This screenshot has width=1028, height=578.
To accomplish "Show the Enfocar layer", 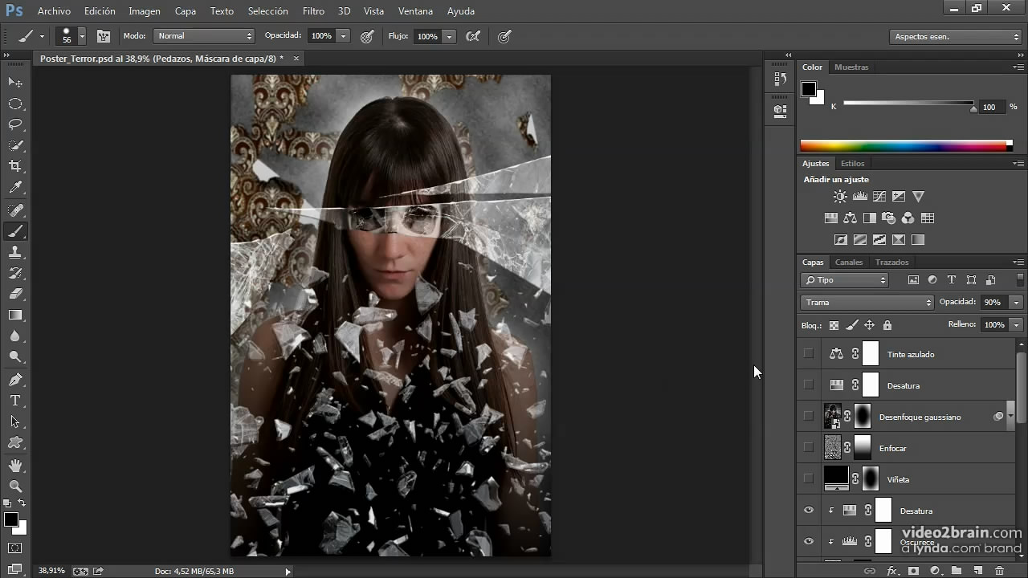I will [809, 447].
